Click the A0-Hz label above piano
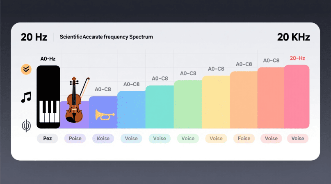Image resolution: width=331 pixels, height=184 pixels. coord(48,59)
